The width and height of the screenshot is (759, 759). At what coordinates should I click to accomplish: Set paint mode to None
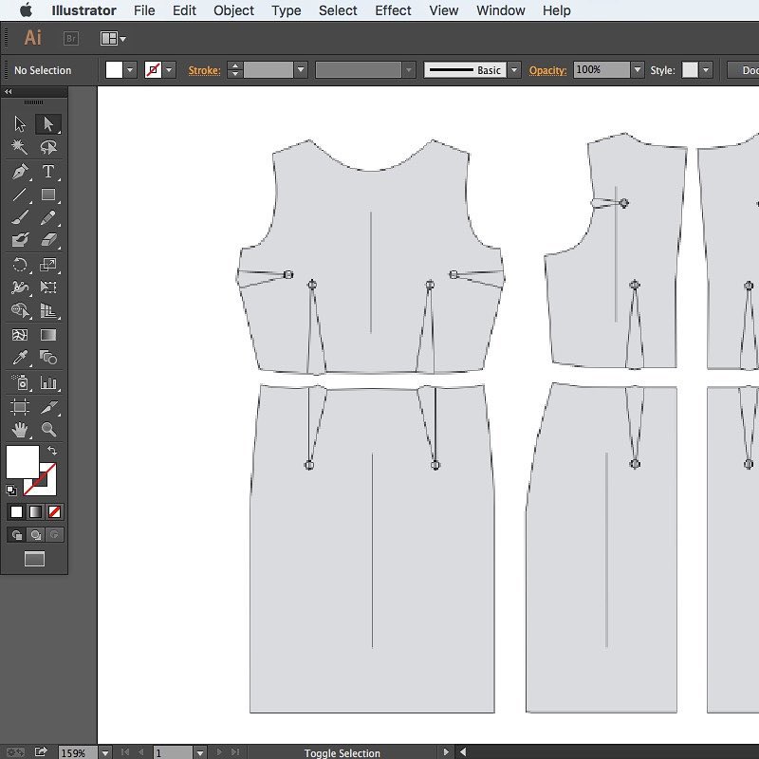click(54, 511)
